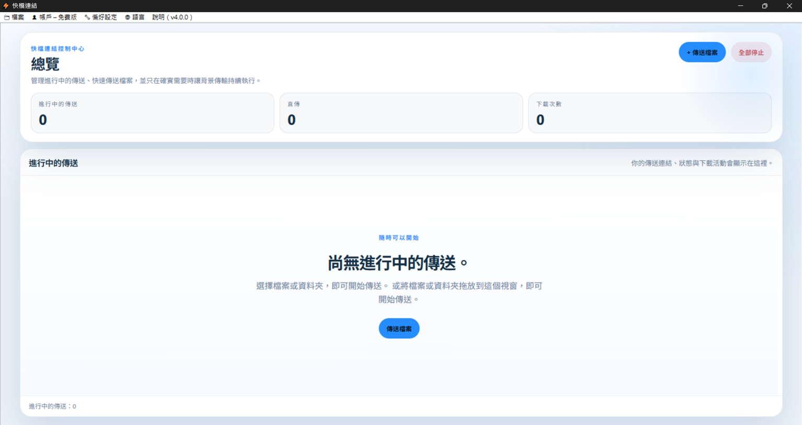Open the 偏好設定 menu

pyautogui.click(x=101, y=17)
